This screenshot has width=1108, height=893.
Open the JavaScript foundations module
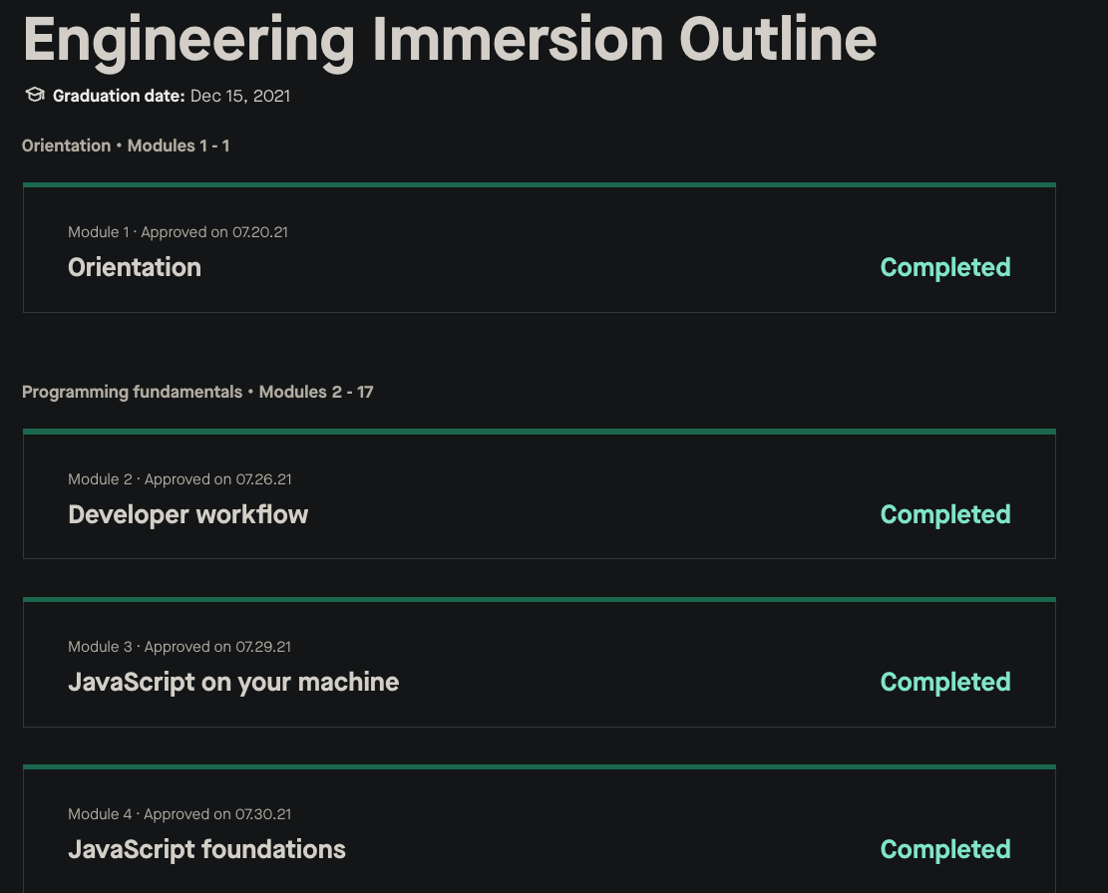coord(539,830)
